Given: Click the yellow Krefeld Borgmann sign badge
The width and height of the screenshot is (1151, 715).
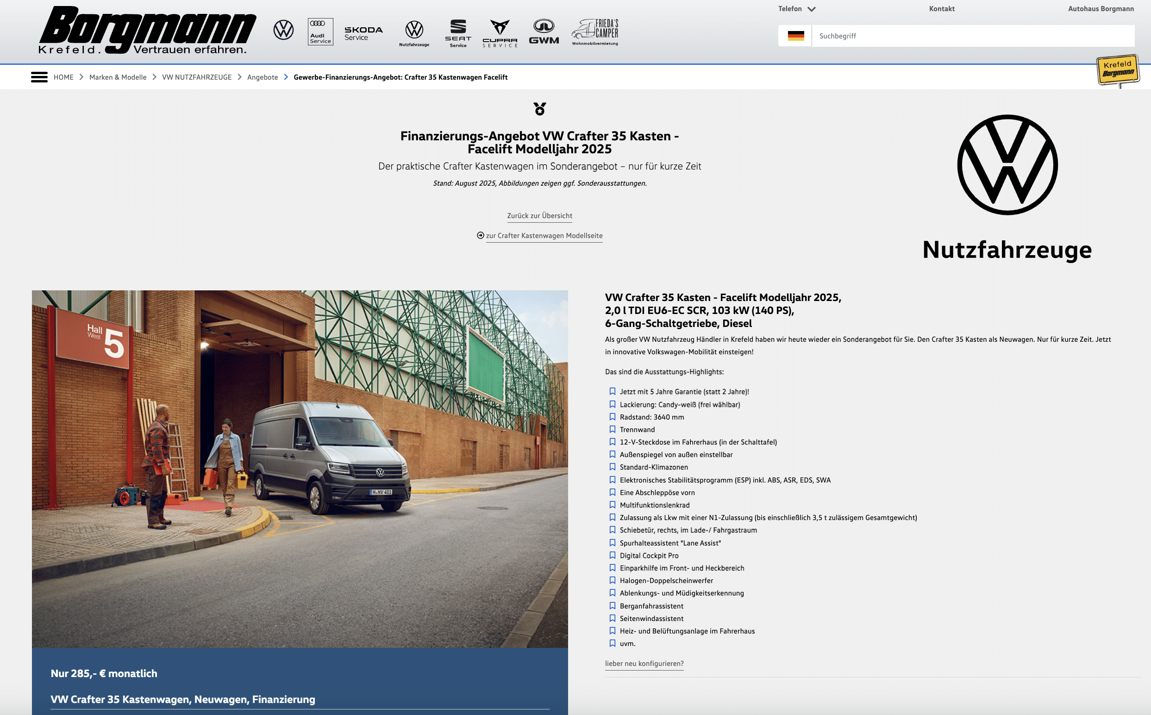Looking at the screenshot, I should pos(1118,70).
